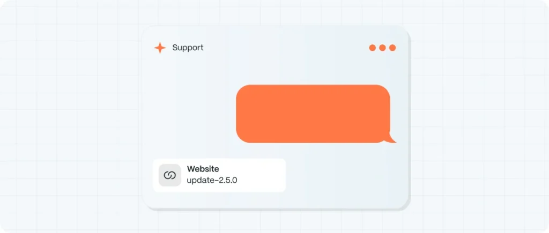
Task: Click grid background outside Support window
Action: coord(70,115)
